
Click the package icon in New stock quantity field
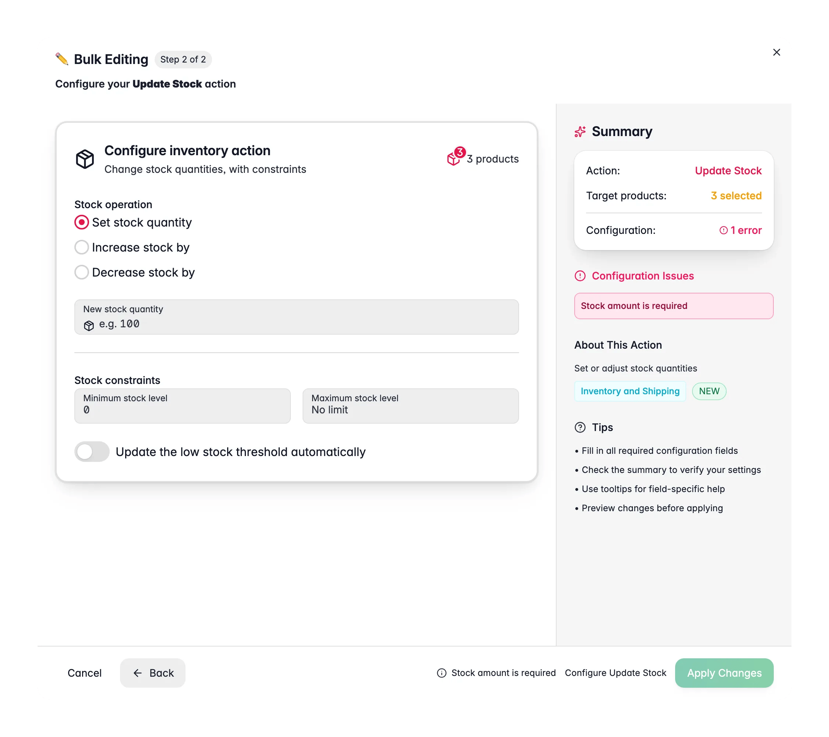click(89, 325)
